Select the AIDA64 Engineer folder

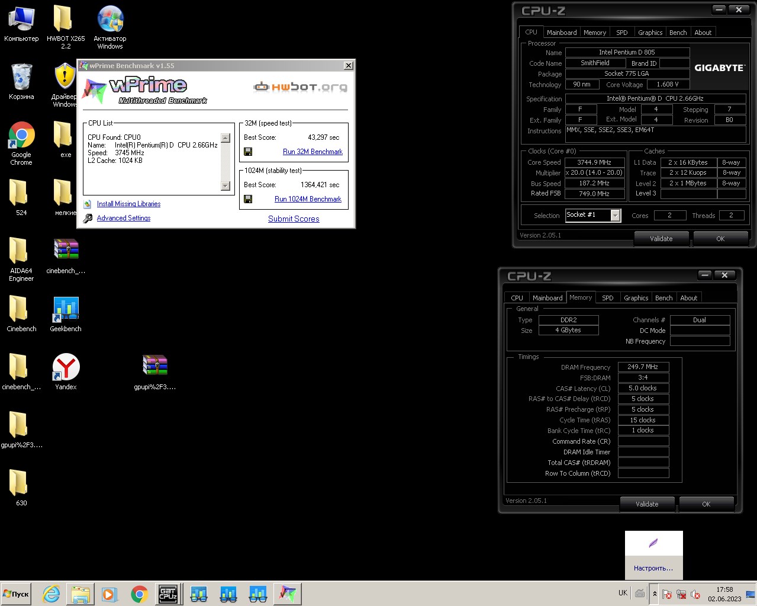tap(21, 259)
